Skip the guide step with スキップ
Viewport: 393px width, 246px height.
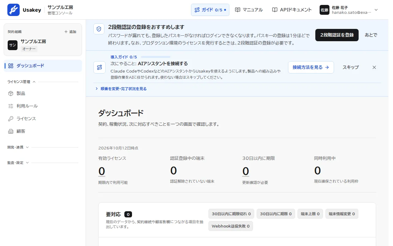(x=351, y=67)
